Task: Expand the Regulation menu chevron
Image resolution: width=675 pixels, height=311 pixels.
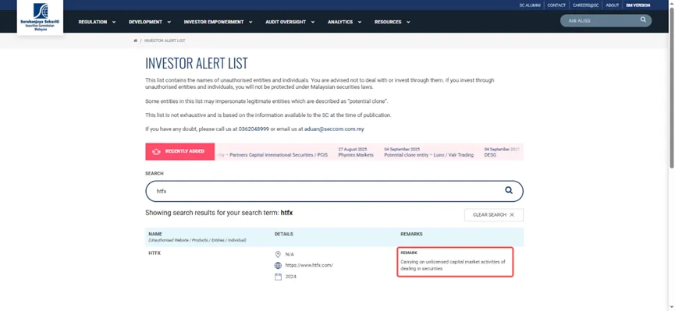Action: (114, 22)
